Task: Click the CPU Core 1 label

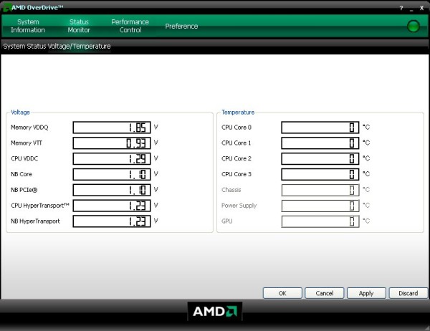Action: click(236, 143)
